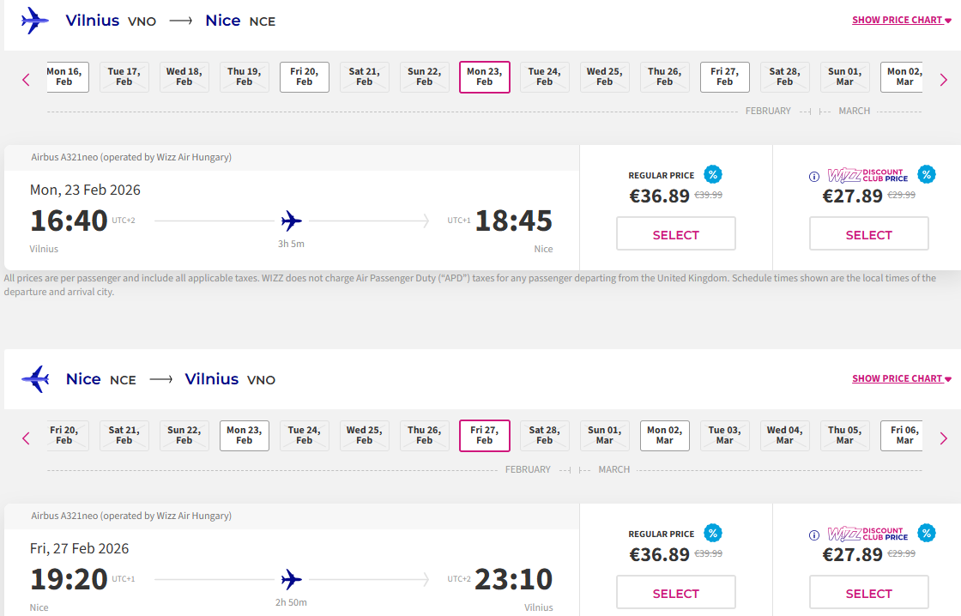Choose Fri 27 Feb in outbound date strip
The image size is (961, 616).
[725, 77]
